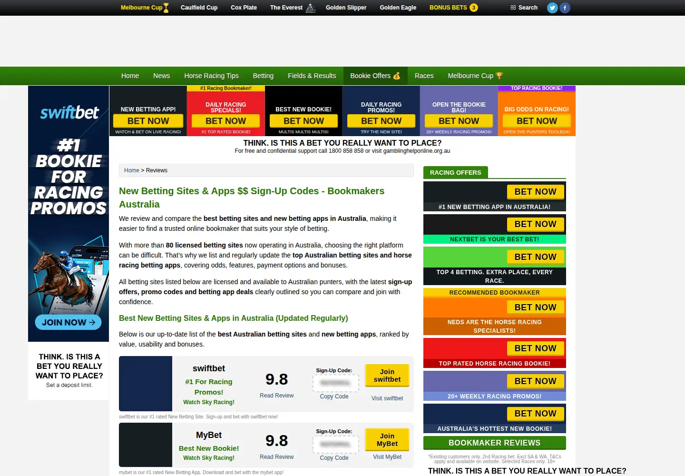Copy Code for MyBet sign-up

point(334,458)
